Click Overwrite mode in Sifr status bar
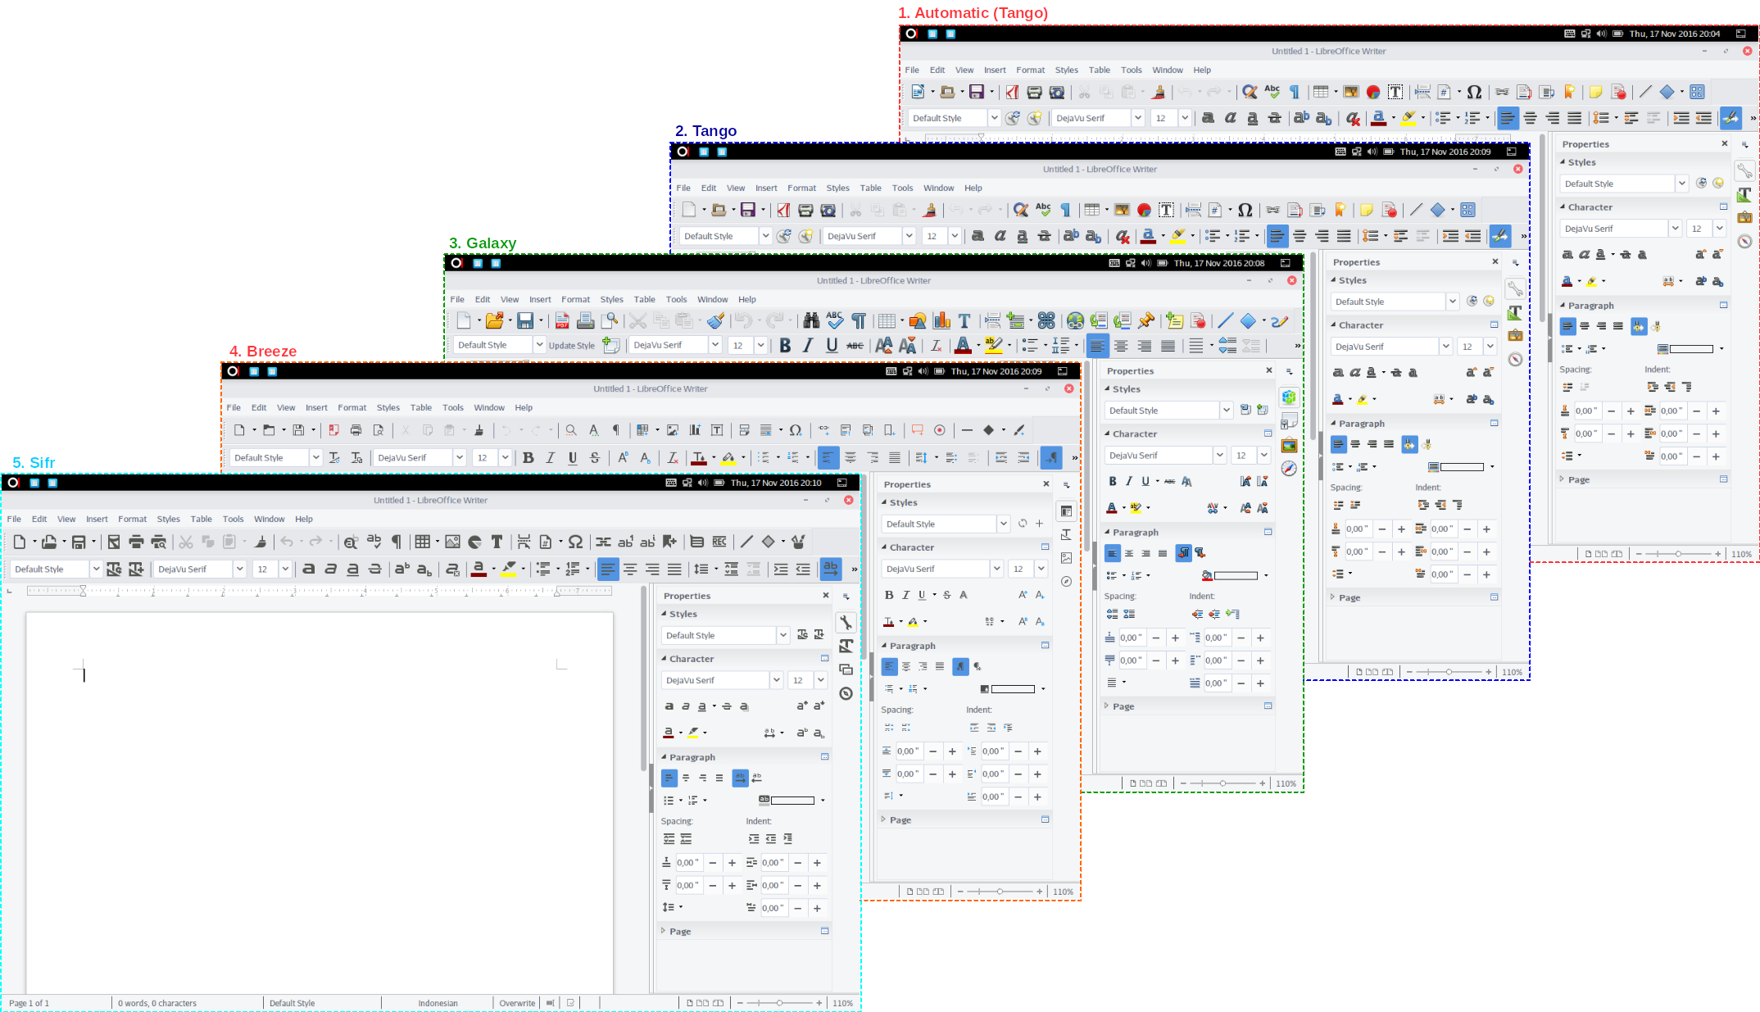Screen dimensions: 1760x1012 click(517, 1003)
